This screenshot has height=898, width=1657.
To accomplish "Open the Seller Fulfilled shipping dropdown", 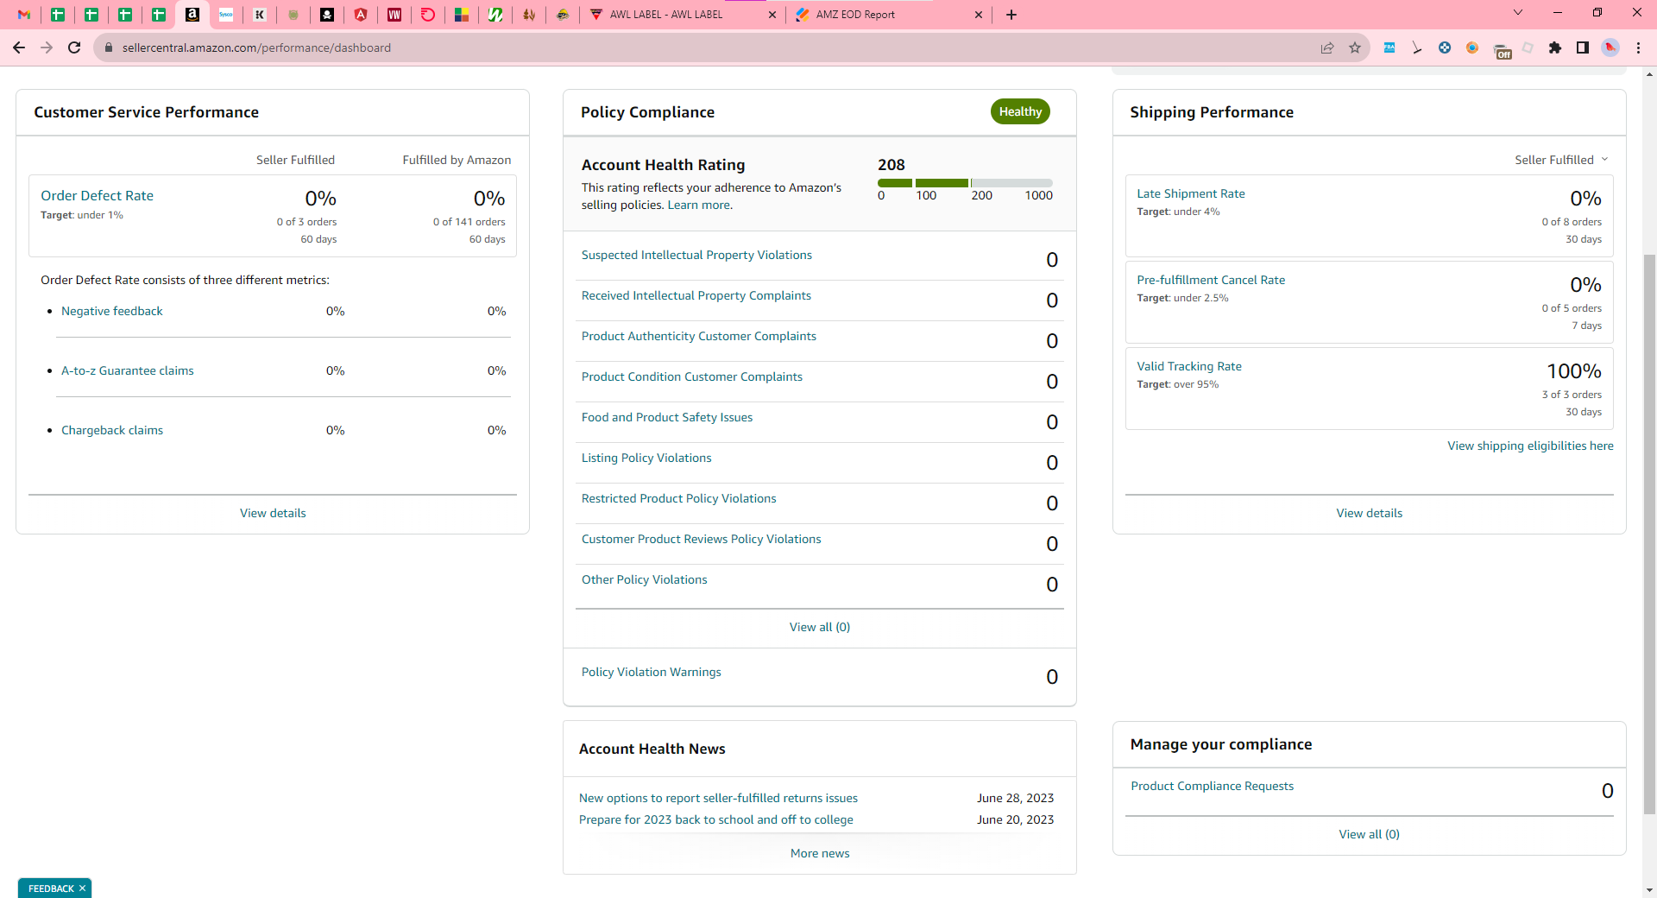I will pyautogui.click(x=1562, y=160).
